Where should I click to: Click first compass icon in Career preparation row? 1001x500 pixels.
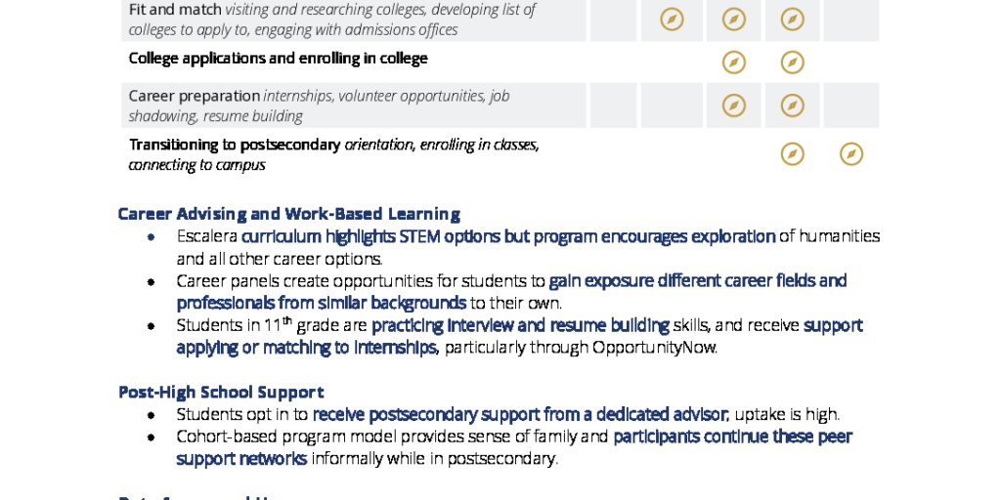[x=733, y=105]
